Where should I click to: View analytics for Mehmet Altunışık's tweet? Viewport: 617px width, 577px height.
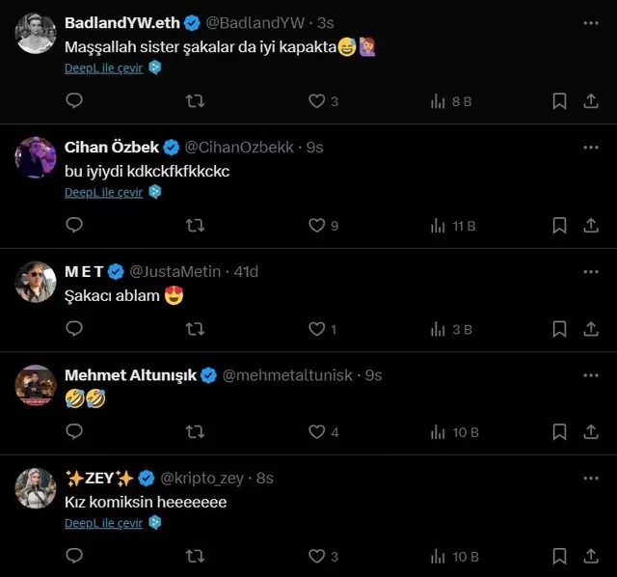(453, 431)
